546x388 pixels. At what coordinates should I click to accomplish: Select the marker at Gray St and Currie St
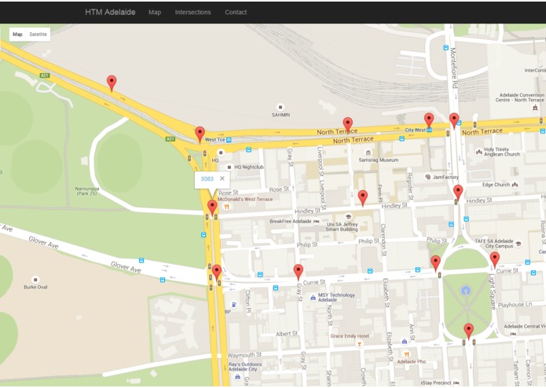pyautogui.click(x=298, y=272)
